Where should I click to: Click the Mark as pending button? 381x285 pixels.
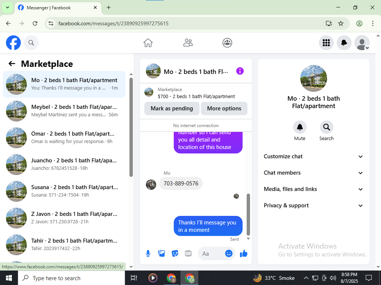[172, 109]
